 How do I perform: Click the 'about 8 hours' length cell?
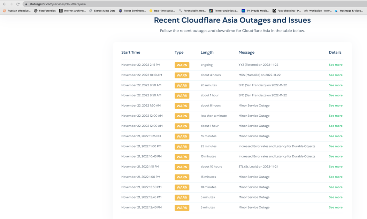point(211,105)
